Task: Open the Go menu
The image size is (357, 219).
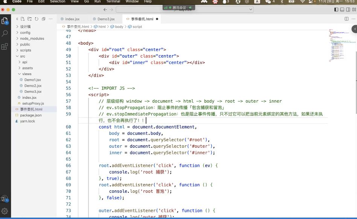Action: (x=87, y=2)
